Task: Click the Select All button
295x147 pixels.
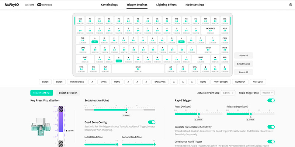Action: tap(243, 55)
